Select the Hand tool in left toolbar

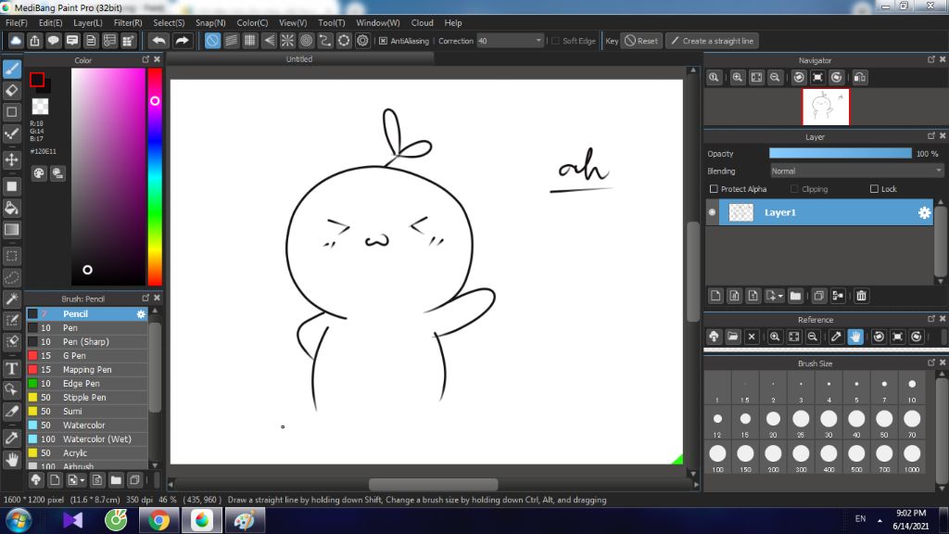pos(12,460)
